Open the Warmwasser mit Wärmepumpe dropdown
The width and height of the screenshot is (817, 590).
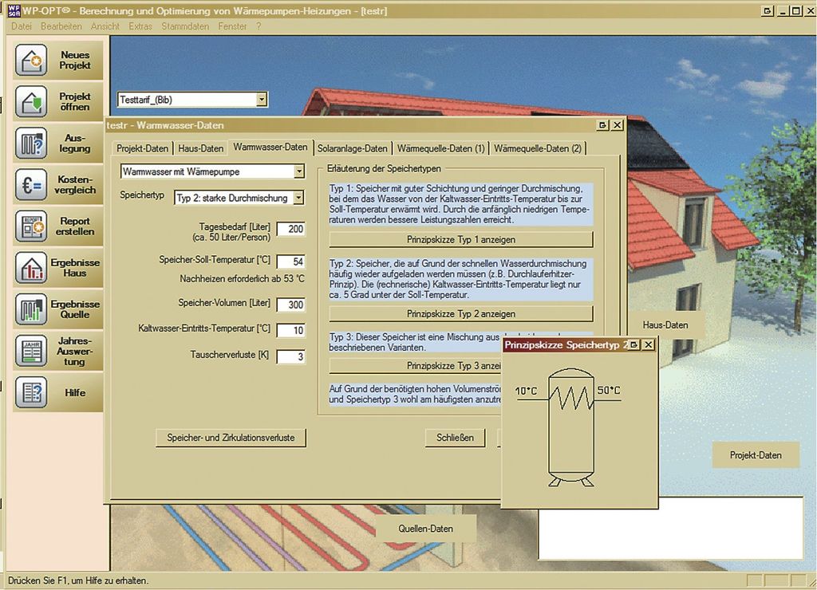pyautogui.click(x=298, y=171)
